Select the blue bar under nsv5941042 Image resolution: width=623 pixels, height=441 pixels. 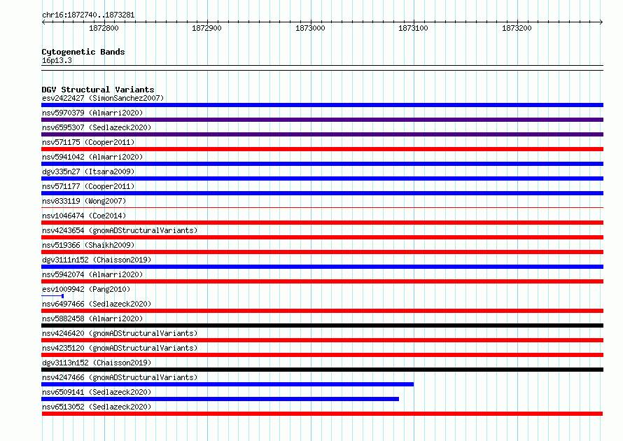[322, 164]
